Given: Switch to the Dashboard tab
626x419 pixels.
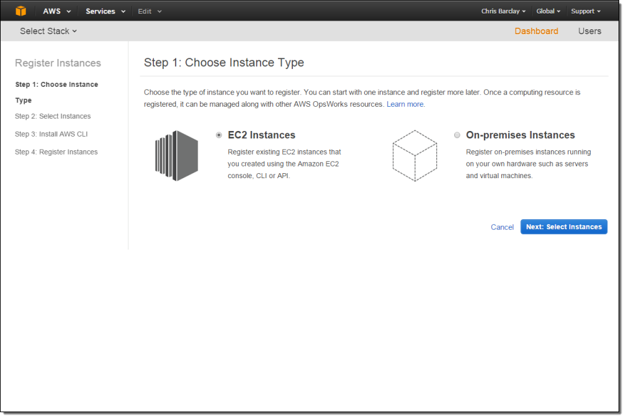Looking at the screenshot, I should (536, 31).
